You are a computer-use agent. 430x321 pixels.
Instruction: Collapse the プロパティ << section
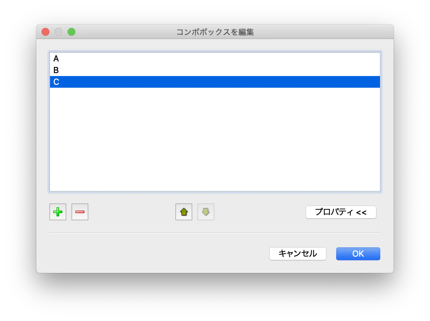341,212
